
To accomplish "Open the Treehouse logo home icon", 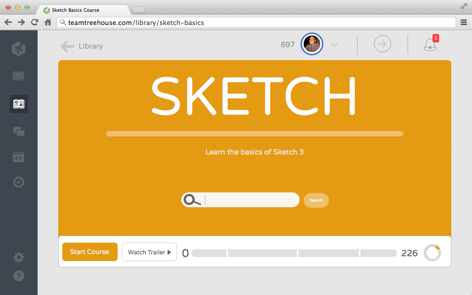I will (18, 49).
